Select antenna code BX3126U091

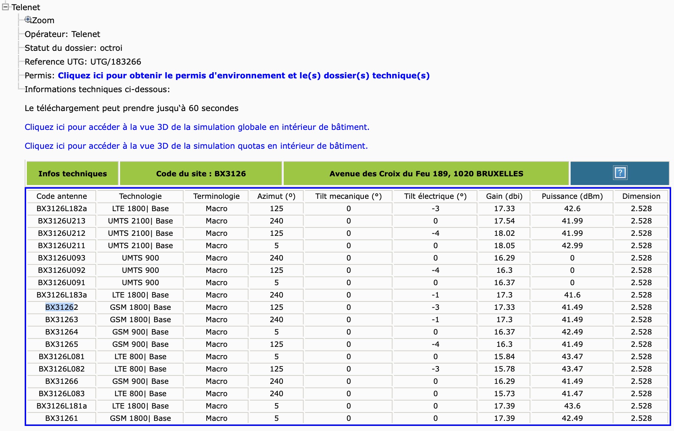(62, 283)
